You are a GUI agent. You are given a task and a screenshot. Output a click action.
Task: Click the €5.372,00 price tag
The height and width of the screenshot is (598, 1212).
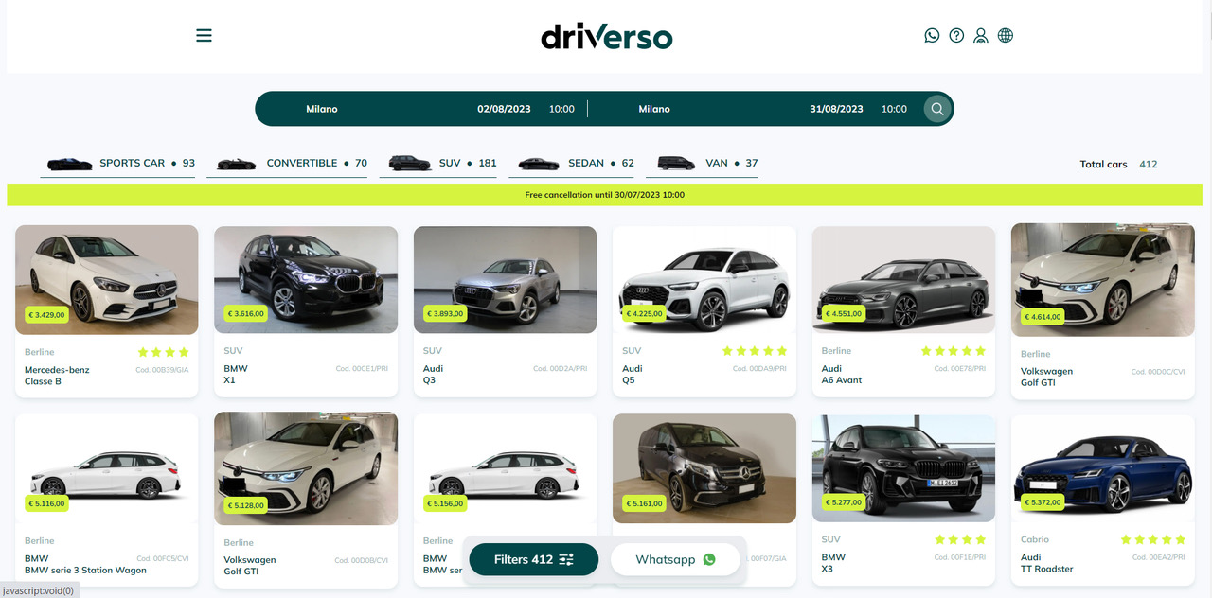tap(1043, 502)
